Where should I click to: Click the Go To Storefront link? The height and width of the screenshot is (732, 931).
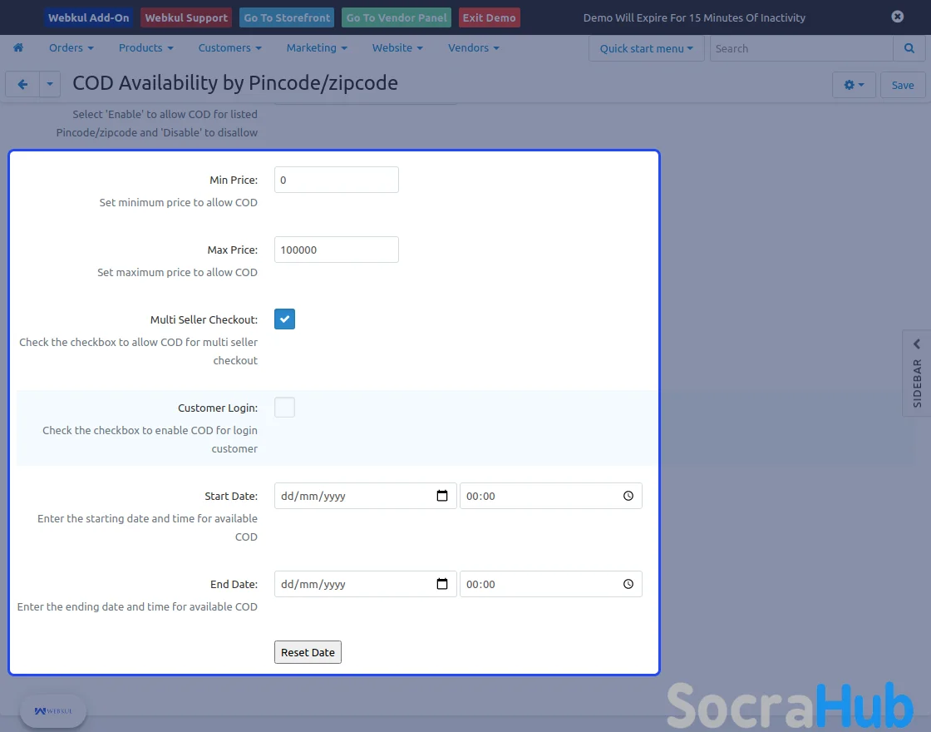[287, 17]
